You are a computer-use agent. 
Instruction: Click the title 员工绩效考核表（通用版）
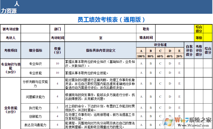[111, 20]
